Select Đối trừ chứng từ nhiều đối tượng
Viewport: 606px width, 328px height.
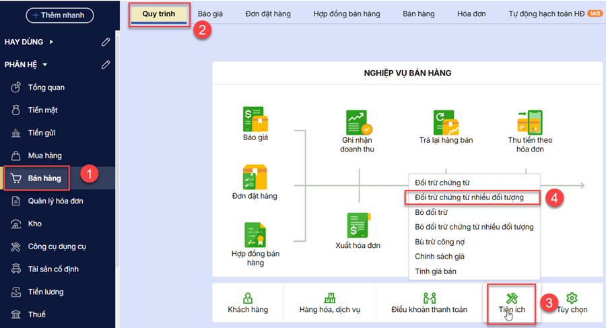(x=469, y=198)
